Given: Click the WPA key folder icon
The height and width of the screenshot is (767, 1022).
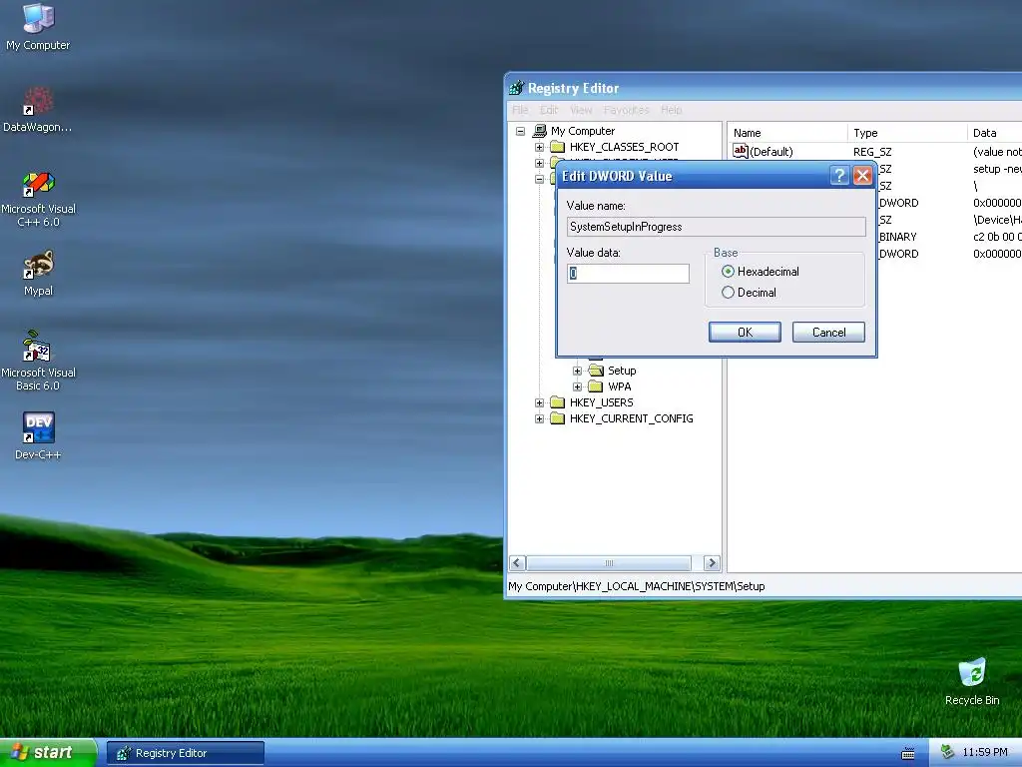Looking at the screenshot, I should (x=596, y=386).
